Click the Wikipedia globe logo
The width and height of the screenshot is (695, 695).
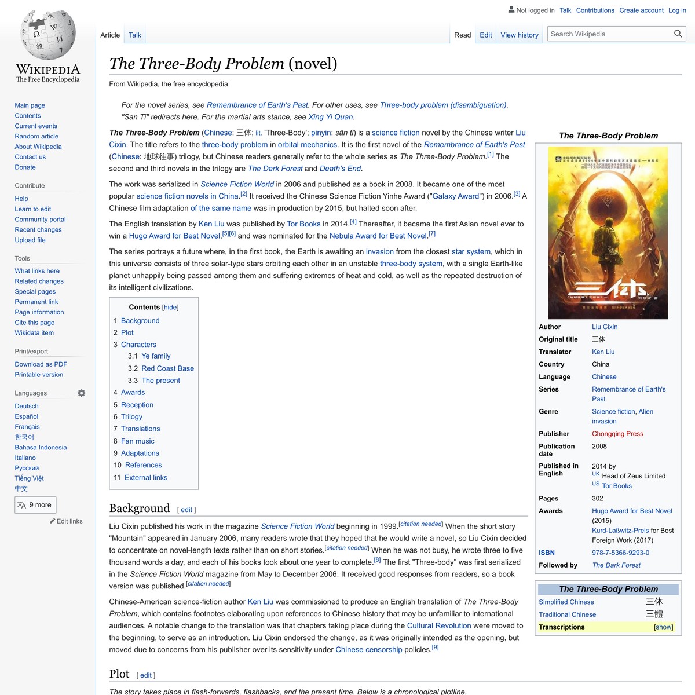47,35
